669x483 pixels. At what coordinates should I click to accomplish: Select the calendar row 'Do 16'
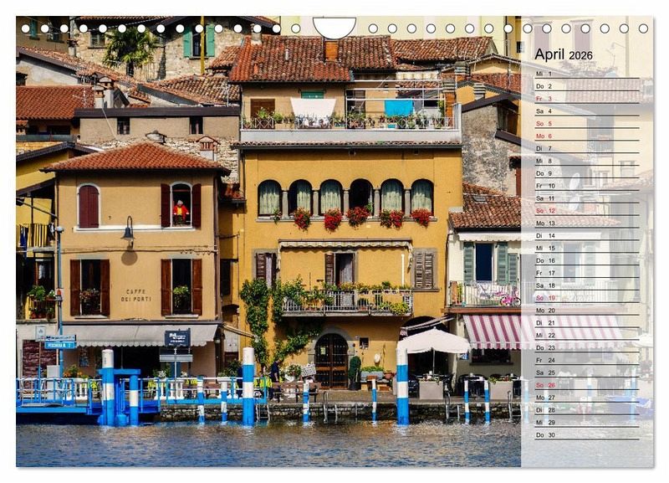click(587, 260)
